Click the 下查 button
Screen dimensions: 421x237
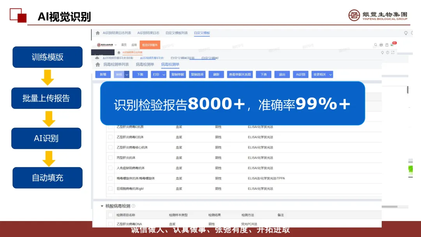(x=264, y=74)
